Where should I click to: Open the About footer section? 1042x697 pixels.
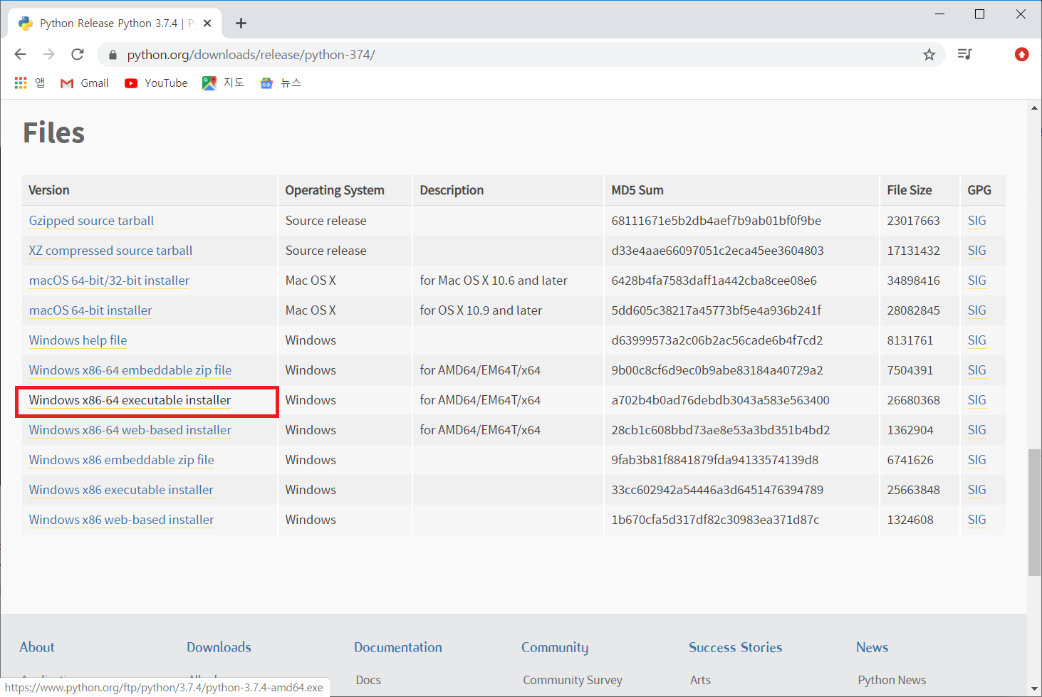pos(37,647)
